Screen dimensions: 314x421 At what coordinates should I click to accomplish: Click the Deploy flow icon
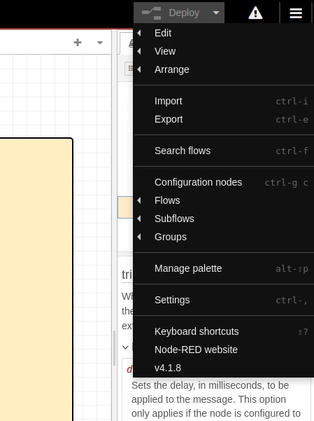point(152,13)
